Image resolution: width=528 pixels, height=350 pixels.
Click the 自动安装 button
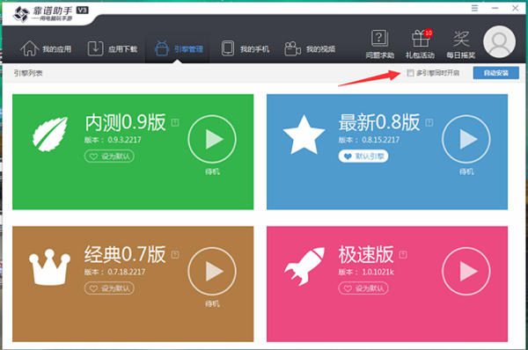(496, 73)
